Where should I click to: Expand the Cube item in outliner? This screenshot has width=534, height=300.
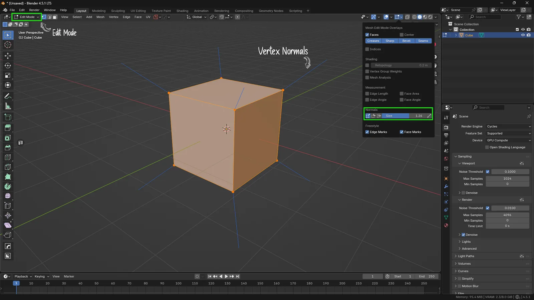456,35
